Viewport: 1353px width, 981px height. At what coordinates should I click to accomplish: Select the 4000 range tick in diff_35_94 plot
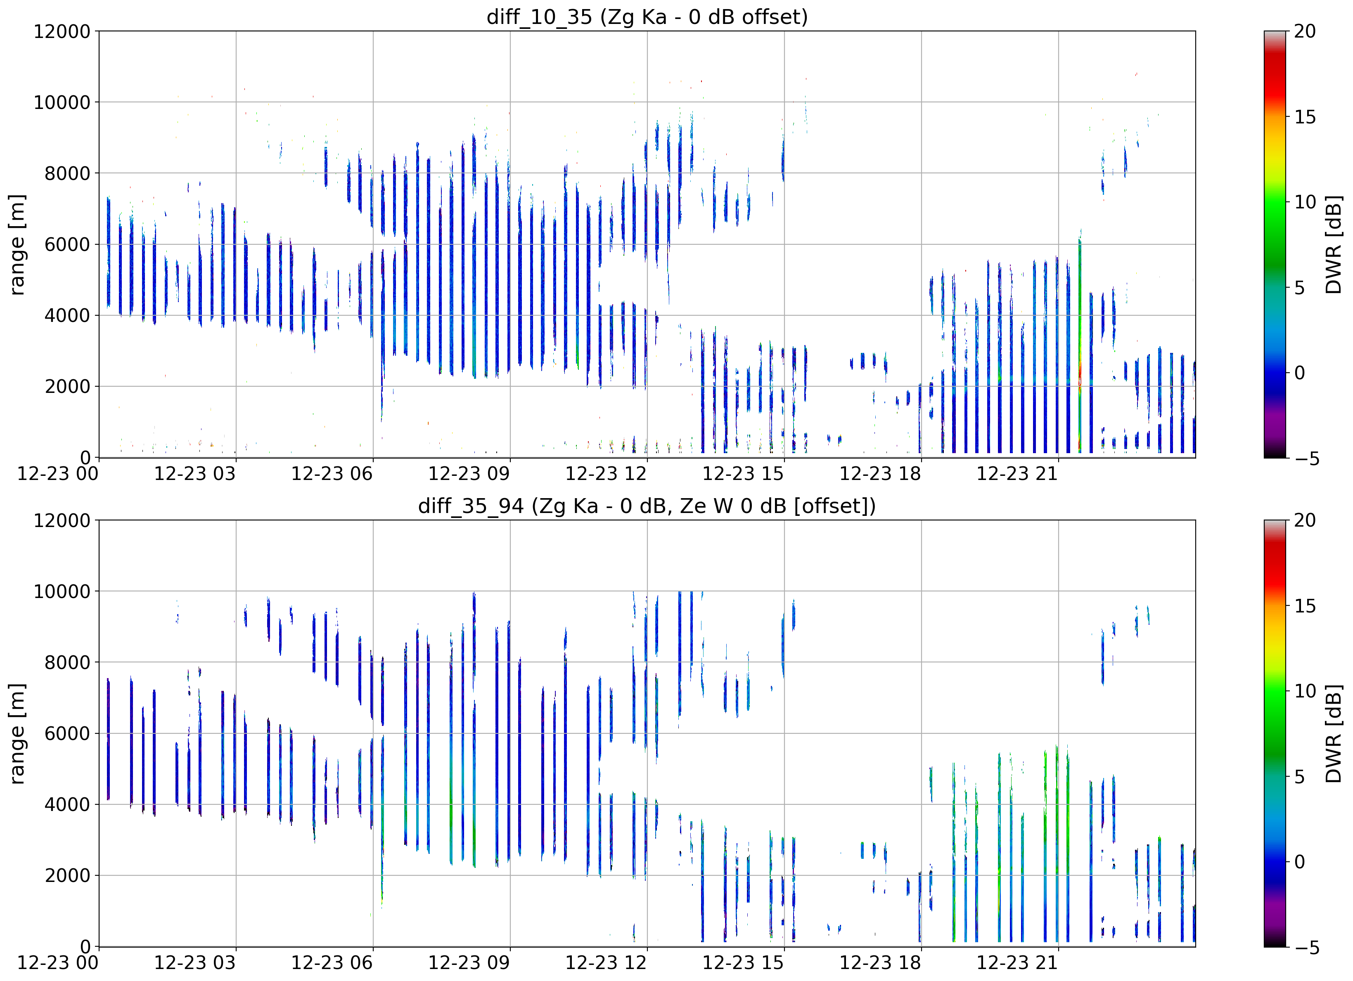[x=67, y=804]
